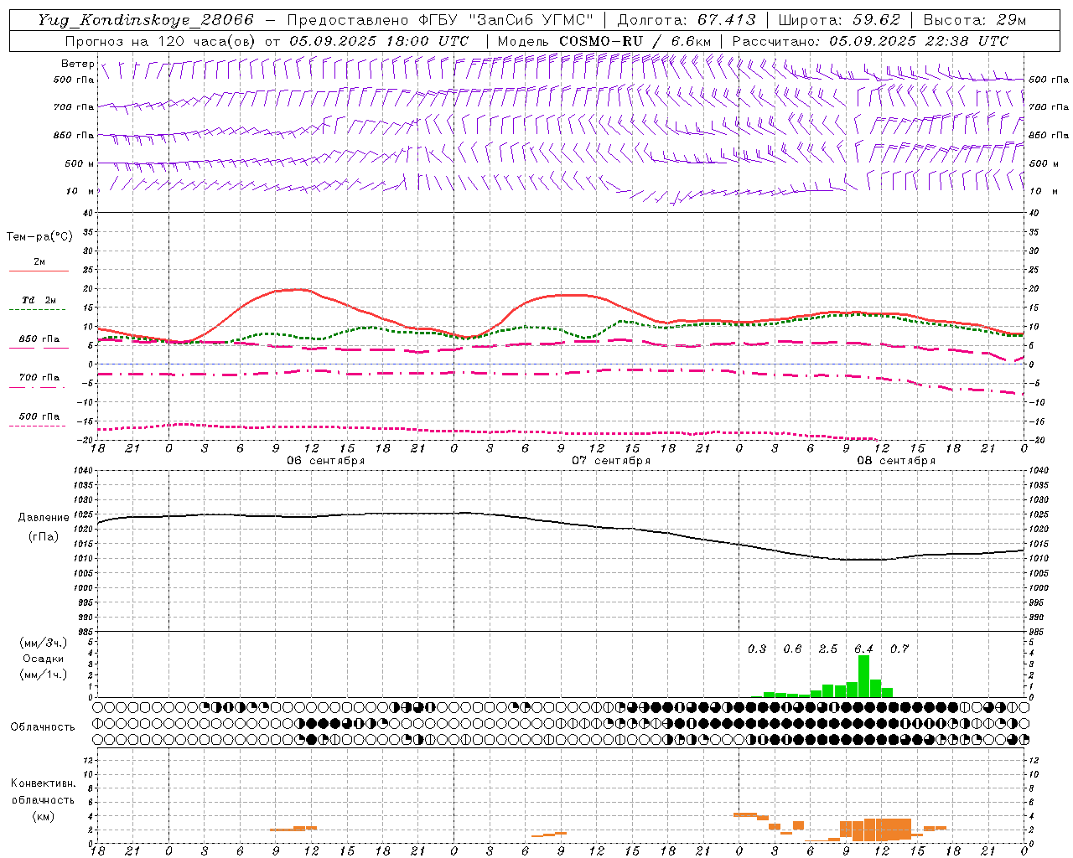This screenshot has height=858, width=1073.
Task: Click the provider text ФГБУ "ЗапСиб УГМС"
Action: 505,20
